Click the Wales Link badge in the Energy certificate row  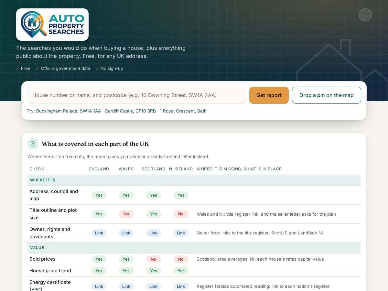point(126,286)
